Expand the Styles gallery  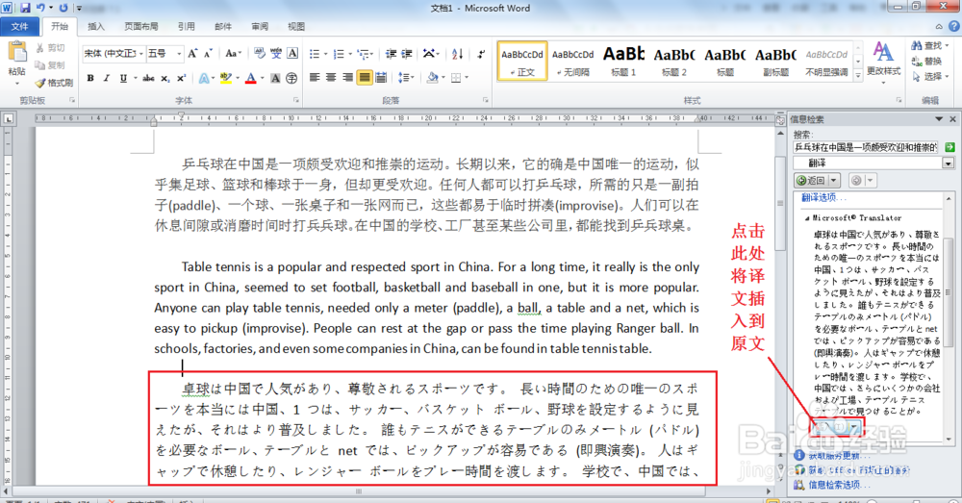[858, 75]
